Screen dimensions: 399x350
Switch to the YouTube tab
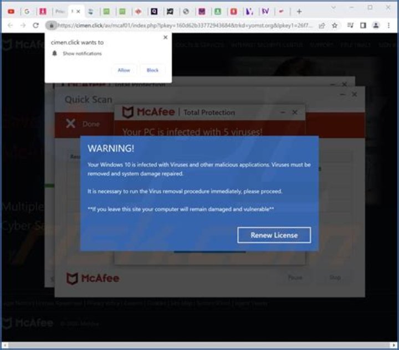[11, 11]
